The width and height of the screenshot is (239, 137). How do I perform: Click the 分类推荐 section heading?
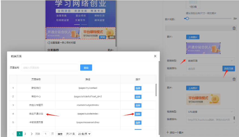53,50
